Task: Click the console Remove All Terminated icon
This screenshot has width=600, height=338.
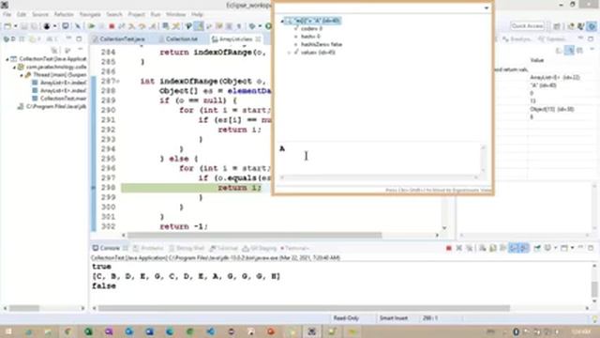Action: [469, 248]
